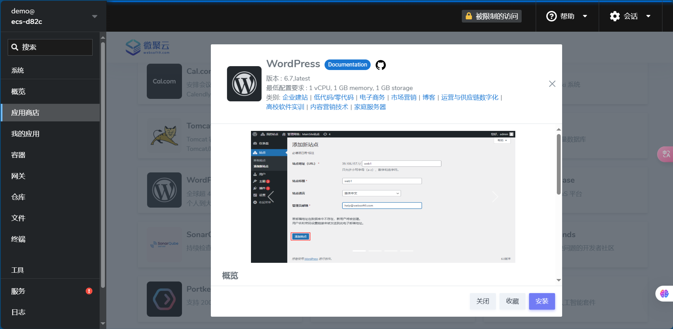673x329 pixels.
Task: Open the AI assistant floating button
Action: click(664, 293)
